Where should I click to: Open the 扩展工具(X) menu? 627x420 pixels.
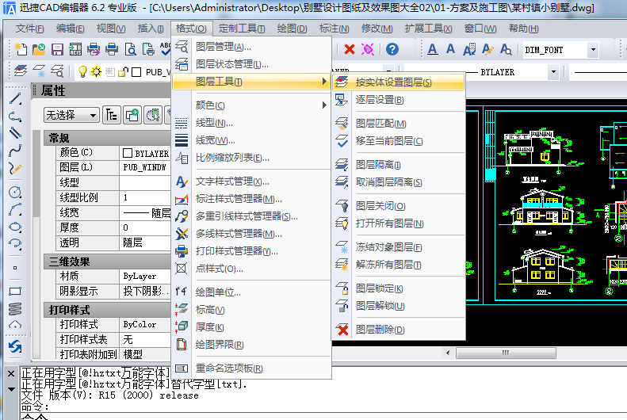(x=428, y=29)
